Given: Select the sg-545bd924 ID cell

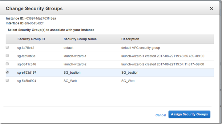Looking at the screenshot, I should tap(27, 81).
